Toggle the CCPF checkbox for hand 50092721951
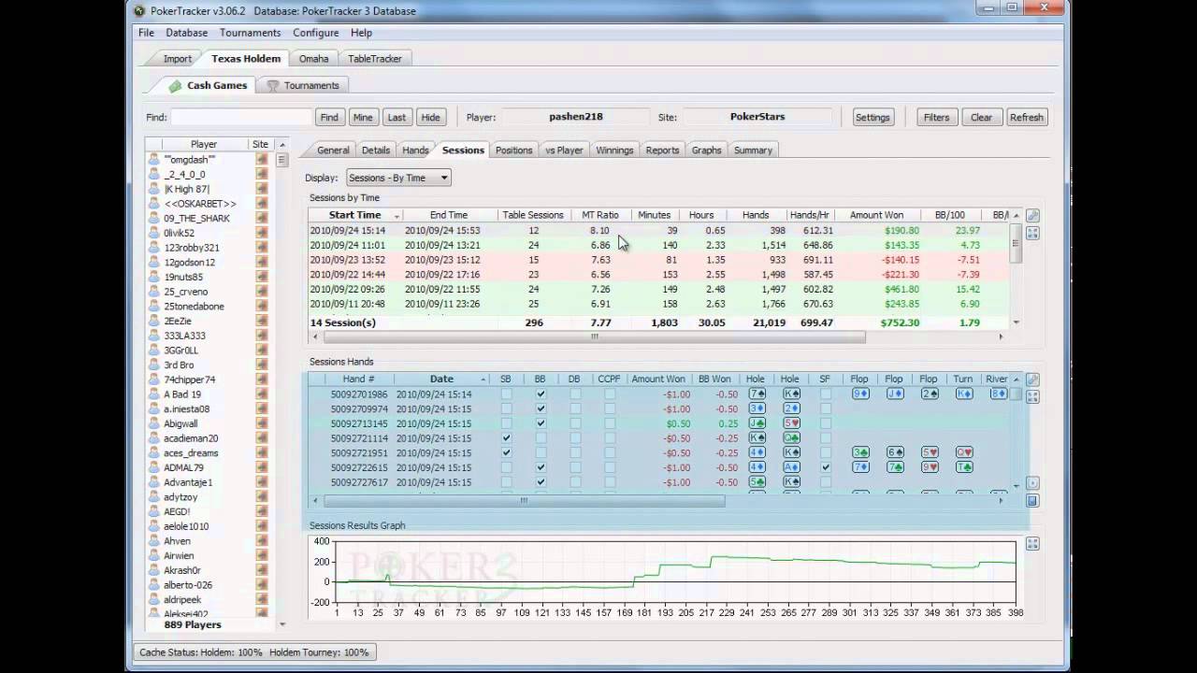The height and width of the screenshot is (673, 1197). point(610,452)
